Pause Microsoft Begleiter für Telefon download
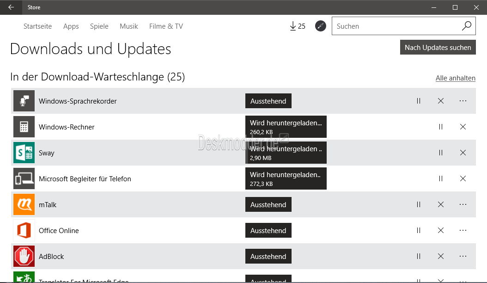Image resolution: width=487 pixels, height=283 pixels. click(440, 178)
